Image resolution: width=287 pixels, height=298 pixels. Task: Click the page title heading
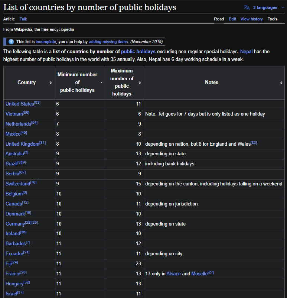[89, 7]
